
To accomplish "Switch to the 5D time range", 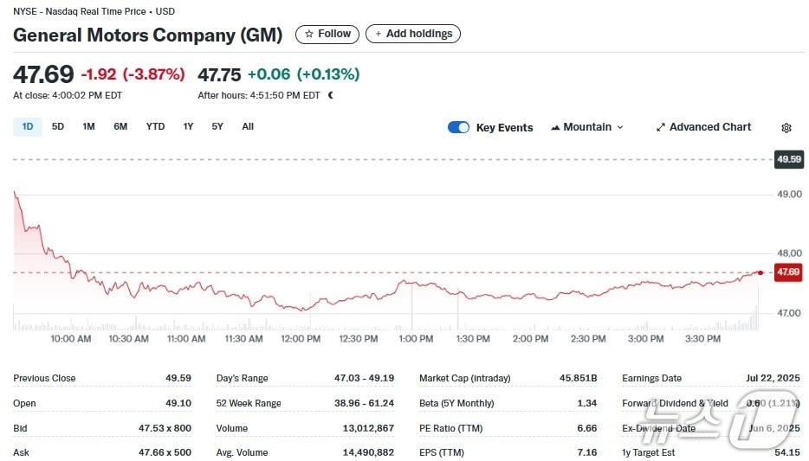I will [x=58, y=126].
